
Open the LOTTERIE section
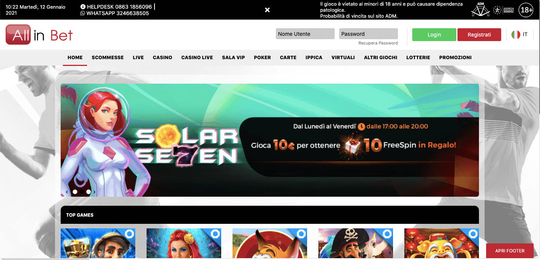[x=418, y=58]
